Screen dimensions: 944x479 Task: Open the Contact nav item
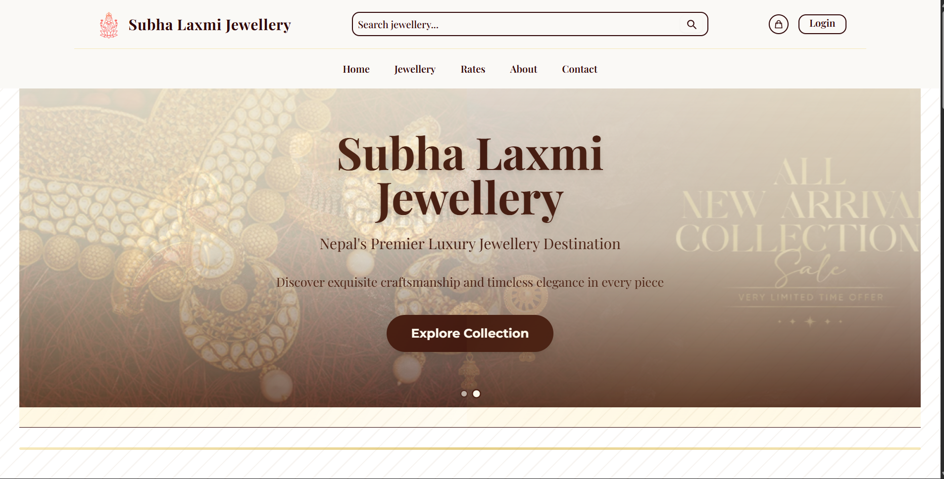tap(579, 69)
